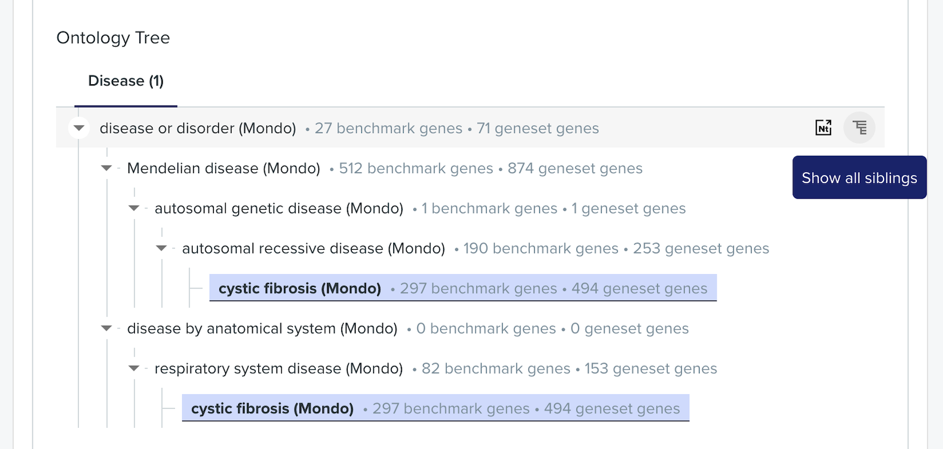Click the Ontology Tree heading

pos(113,38)
